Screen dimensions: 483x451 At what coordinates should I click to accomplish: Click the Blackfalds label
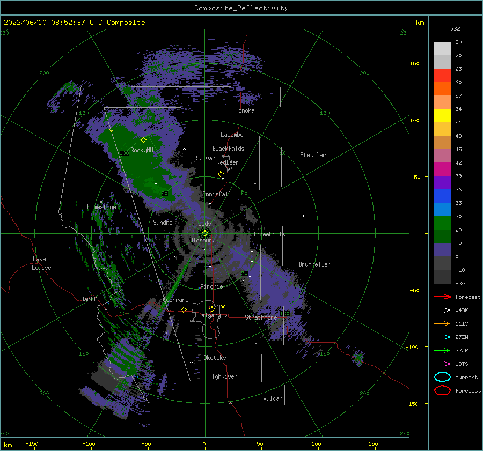[x=228, y=149]
